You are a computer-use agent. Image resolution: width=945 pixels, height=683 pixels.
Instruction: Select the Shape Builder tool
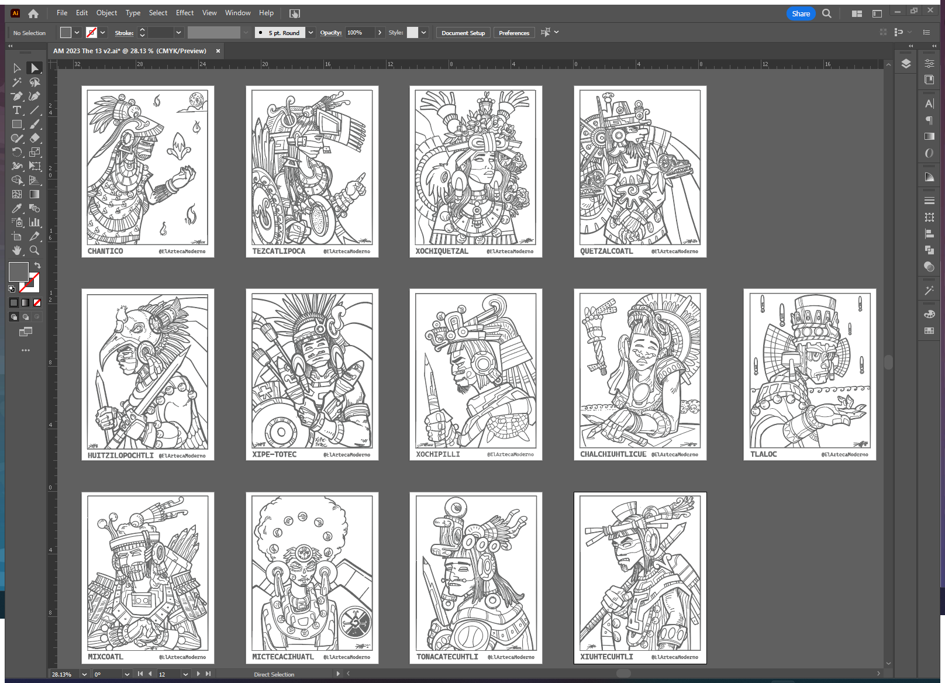click(x=17, y=181)
